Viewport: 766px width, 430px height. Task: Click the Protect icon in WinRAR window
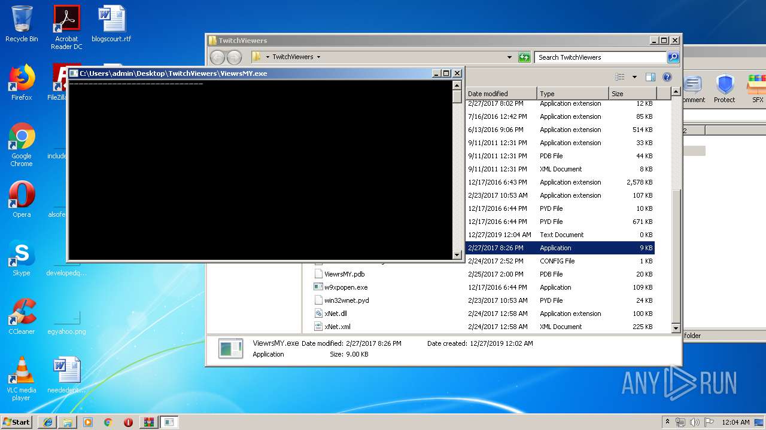(x=725, y=88)
